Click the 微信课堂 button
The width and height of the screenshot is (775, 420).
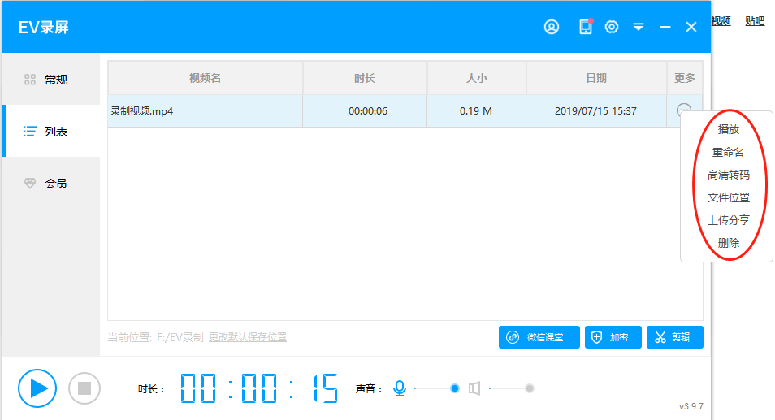pos(539,337)
